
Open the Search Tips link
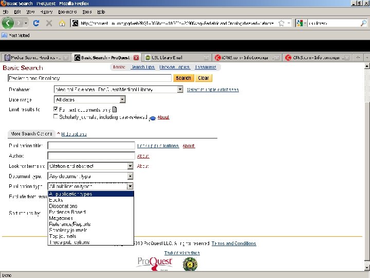(x=143, y=67)
